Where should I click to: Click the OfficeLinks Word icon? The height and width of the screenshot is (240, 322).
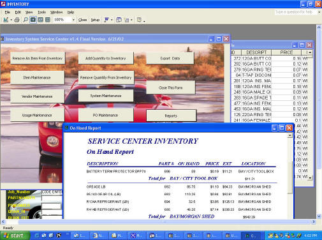[x=106, y=20]
